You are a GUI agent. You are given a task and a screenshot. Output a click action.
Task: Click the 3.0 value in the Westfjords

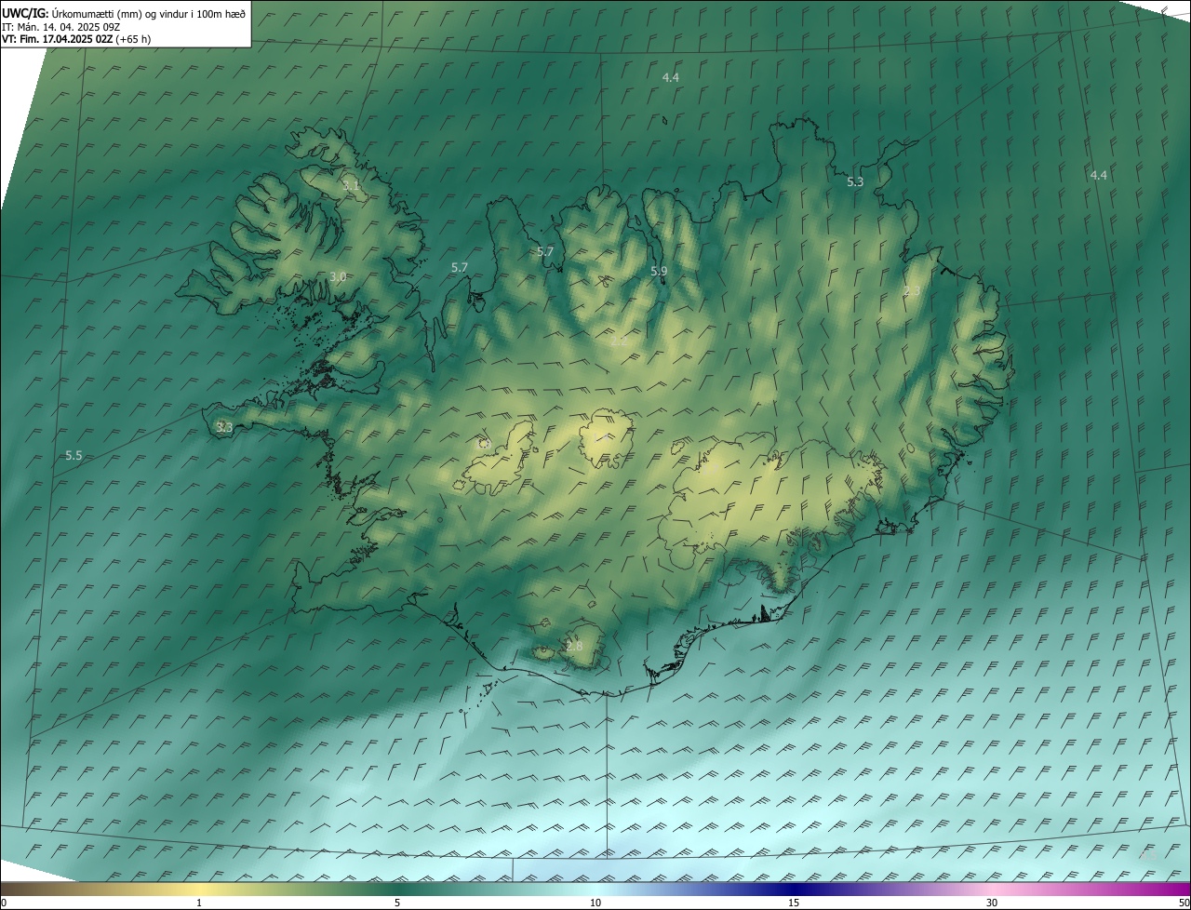(x=338, y=276)
